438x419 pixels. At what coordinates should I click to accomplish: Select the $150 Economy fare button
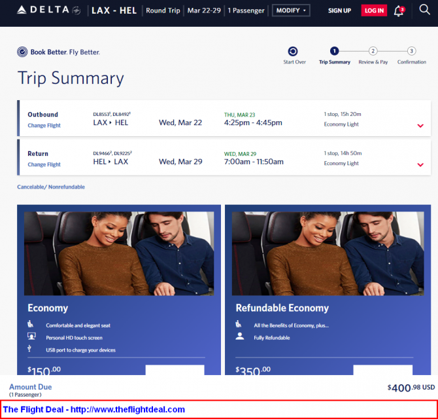tap(175, 370)
